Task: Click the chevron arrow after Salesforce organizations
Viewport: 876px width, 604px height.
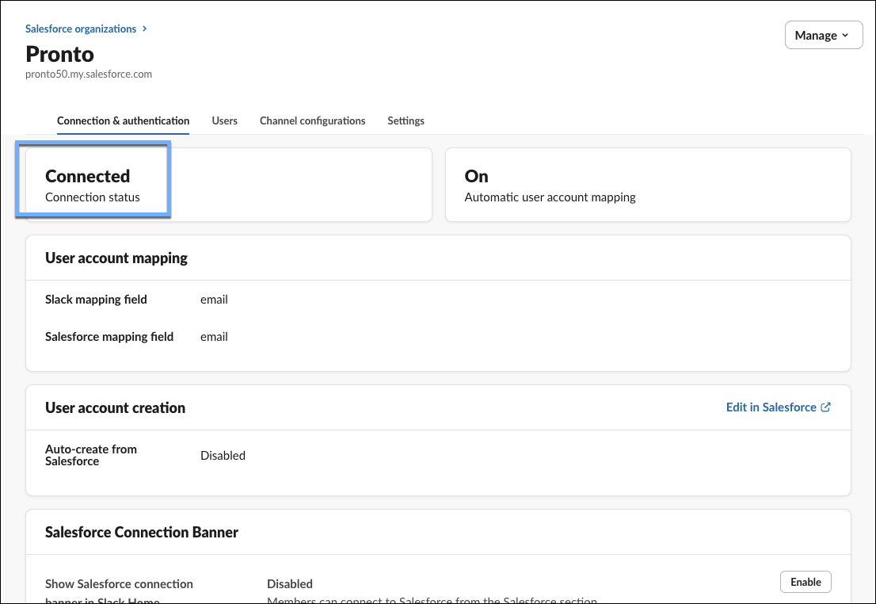Action: (x=144, y=29)
